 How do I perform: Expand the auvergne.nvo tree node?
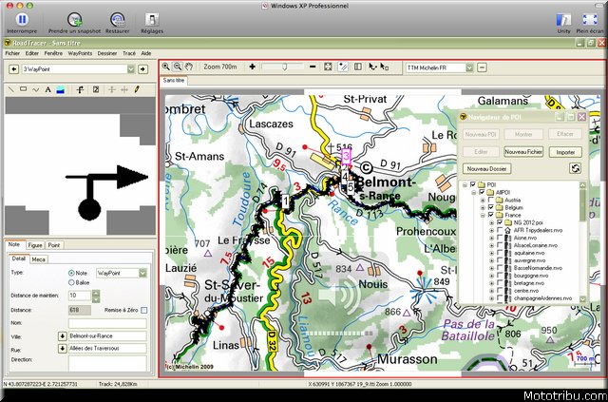click(491, 260)
